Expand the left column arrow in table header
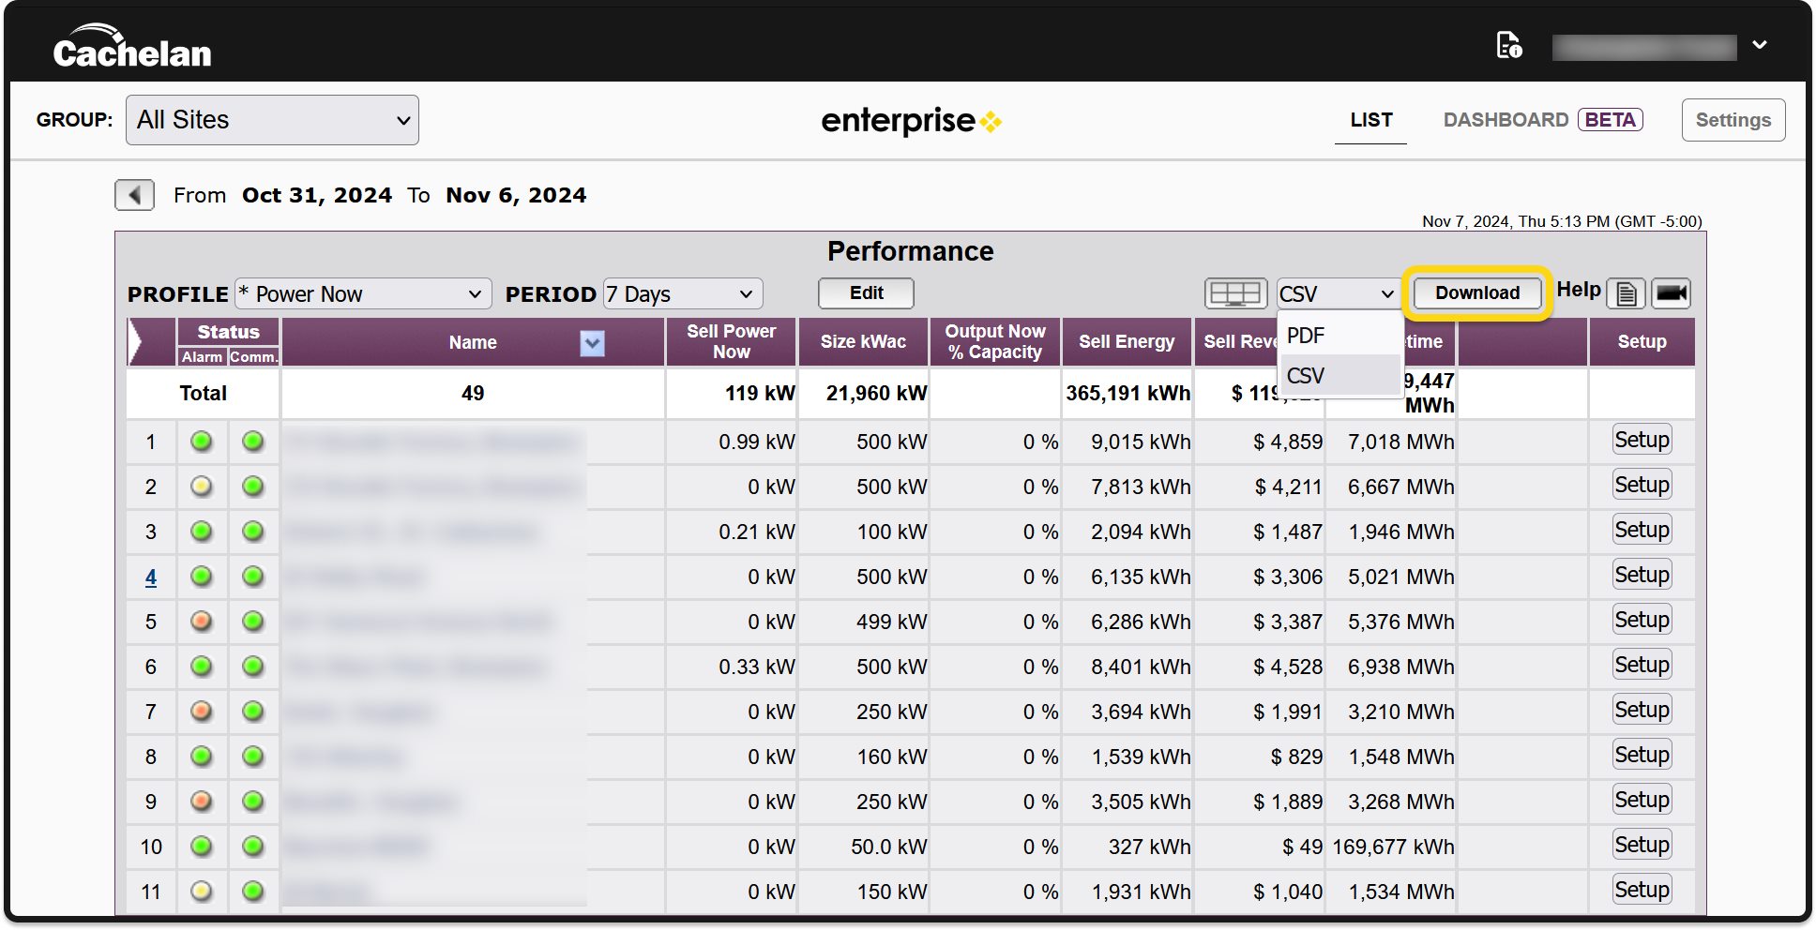The height and width of the screenshot is (930, 1816). click(136, 342)
